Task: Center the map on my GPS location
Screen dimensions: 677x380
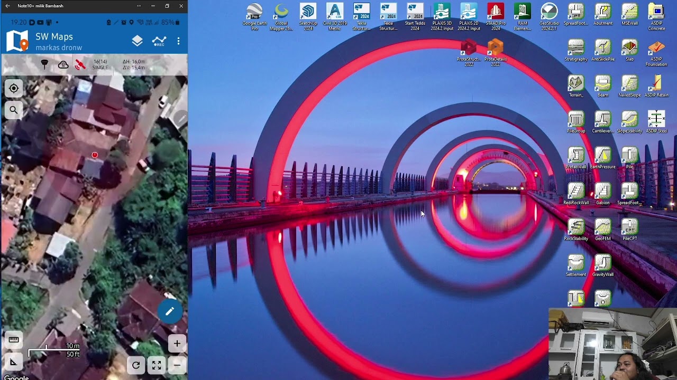Action: [14, 88]
